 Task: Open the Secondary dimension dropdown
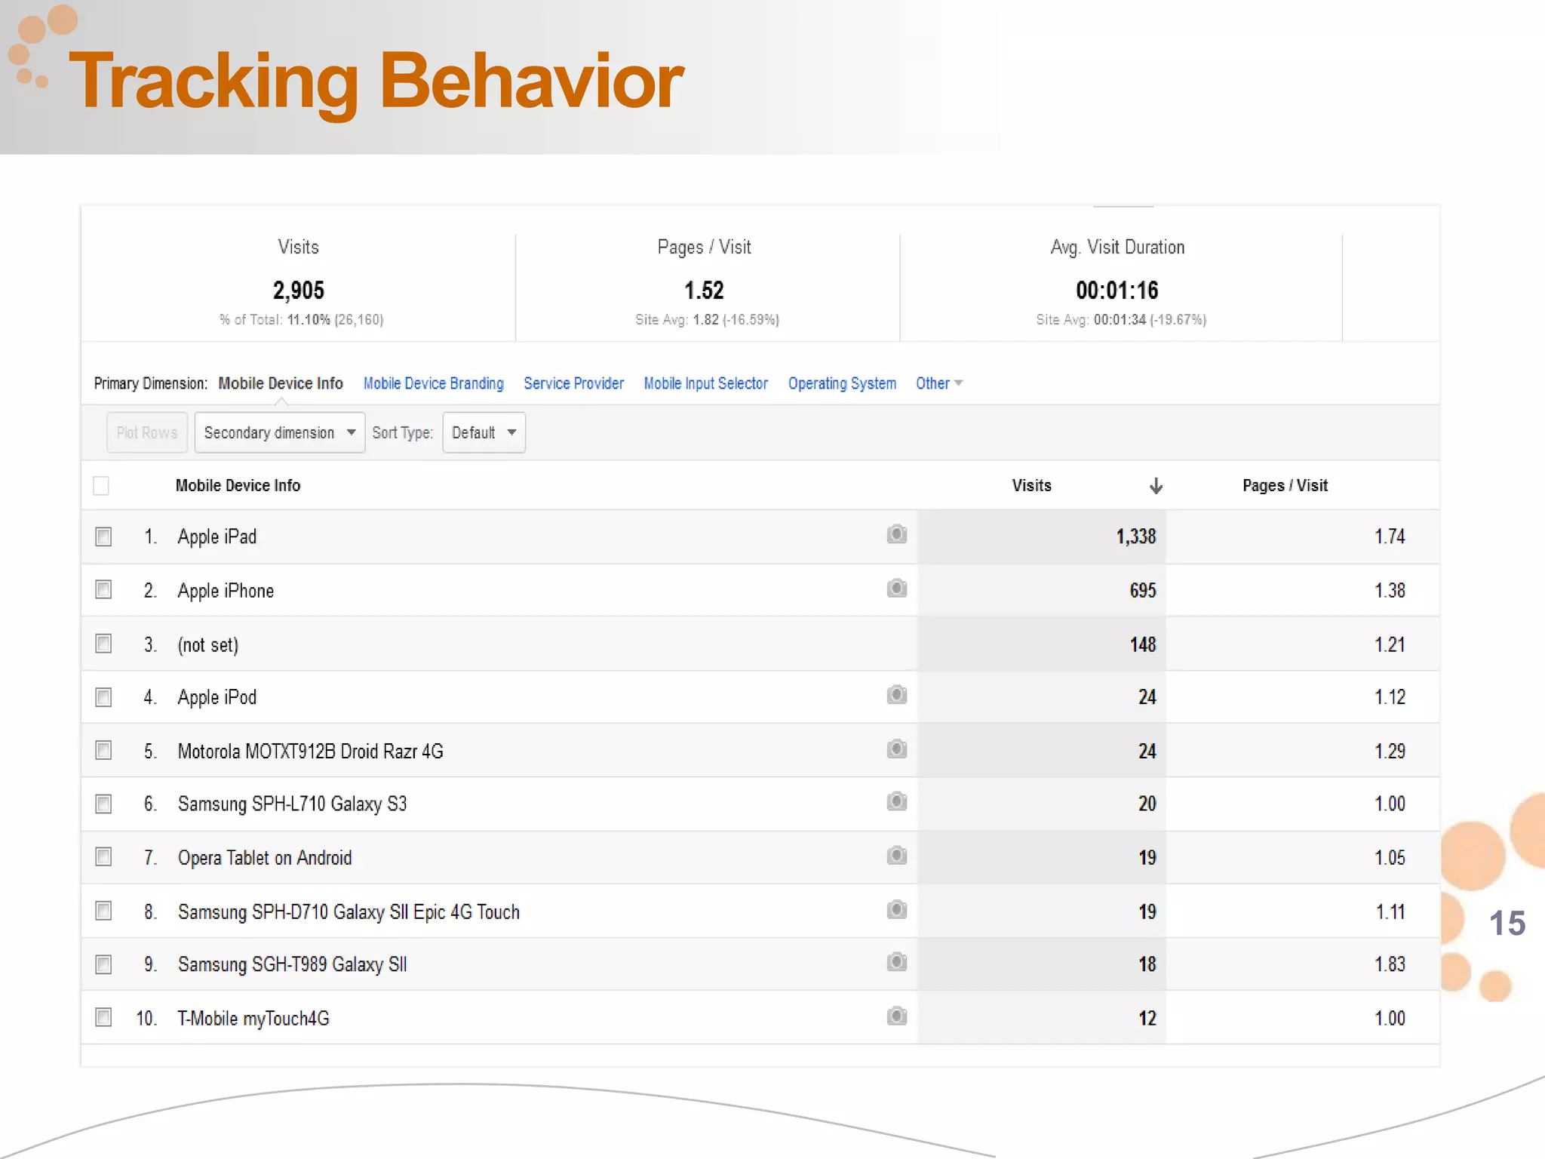pyautogui.click(x=280, y=432)
